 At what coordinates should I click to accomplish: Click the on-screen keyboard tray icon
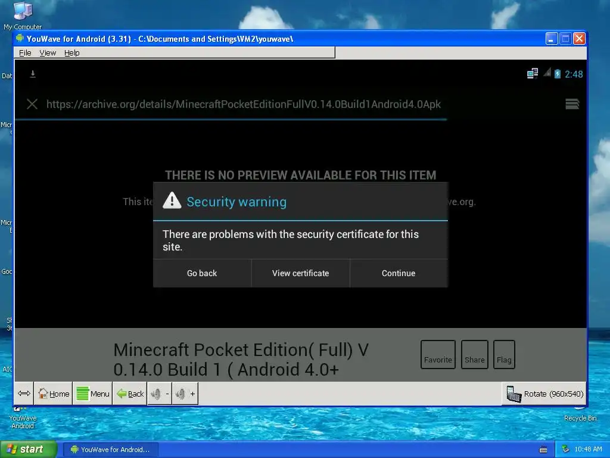[x=543, y=450]
